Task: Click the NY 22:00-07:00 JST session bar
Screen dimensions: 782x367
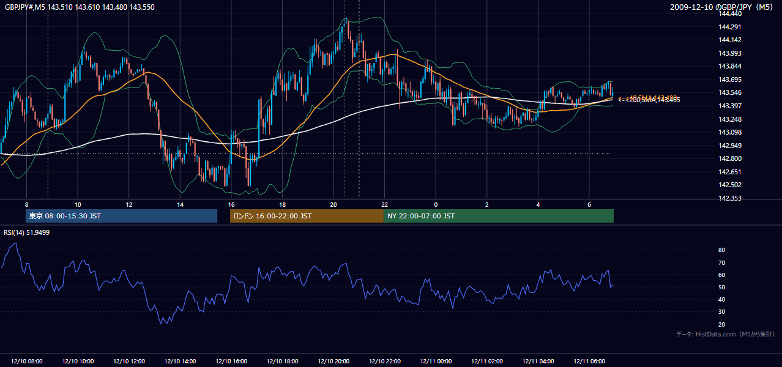Action: (499, 216)
